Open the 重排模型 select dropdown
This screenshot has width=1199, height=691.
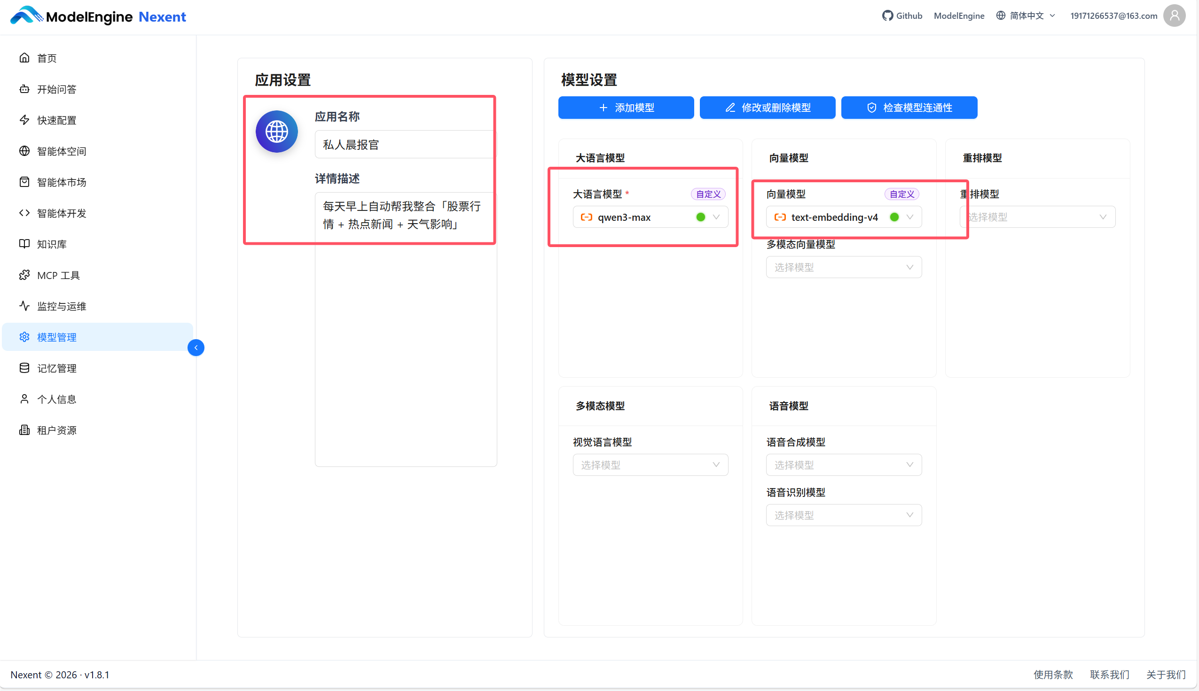(x=1037, y=217)
